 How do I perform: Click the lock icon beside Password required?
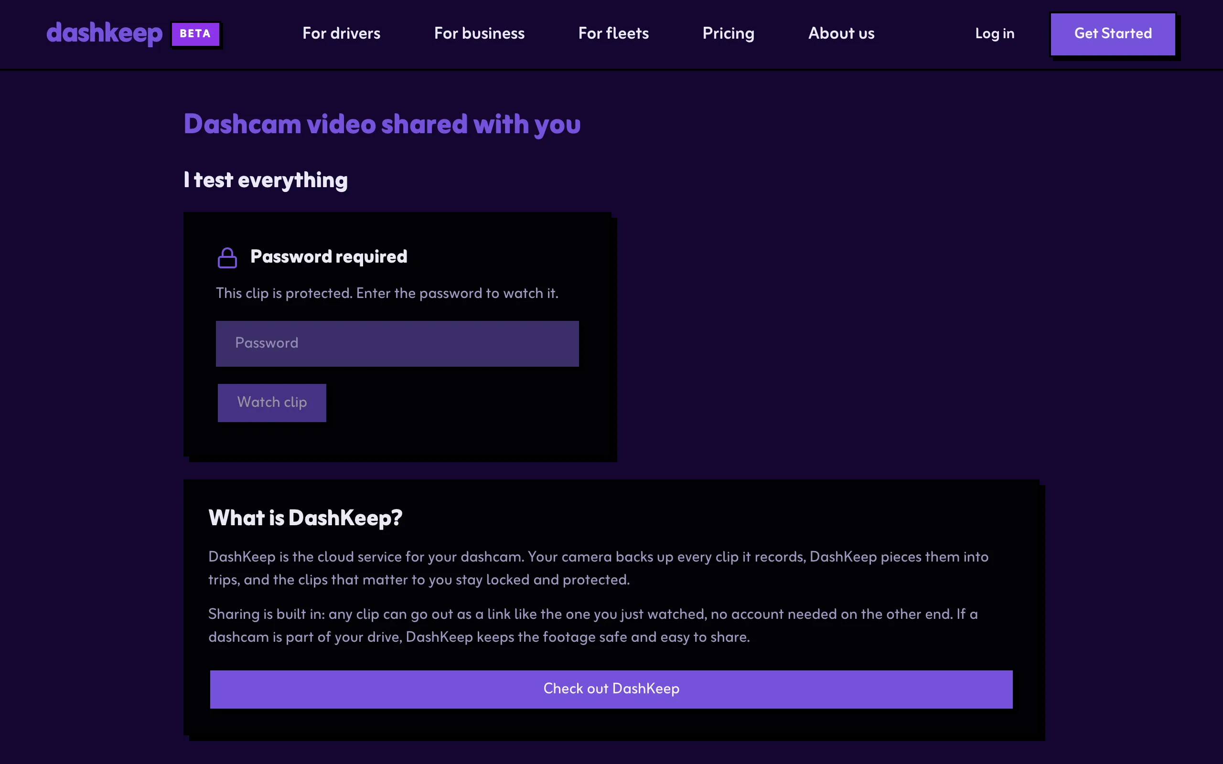tap(227, 258)
